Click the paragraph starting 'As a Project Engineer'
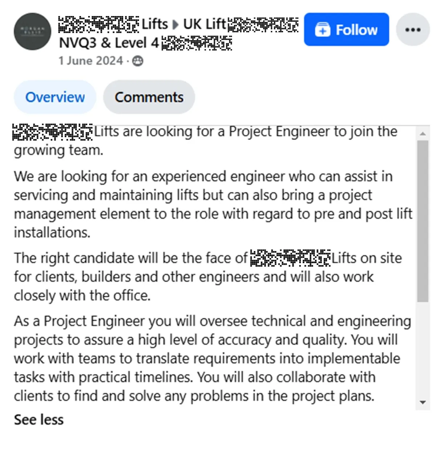 pyautogui.click(x=213, y=358)
